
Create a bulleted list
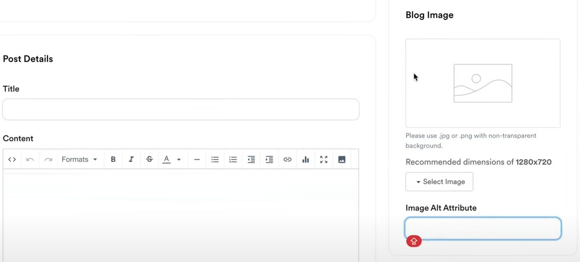coord(215,159)
